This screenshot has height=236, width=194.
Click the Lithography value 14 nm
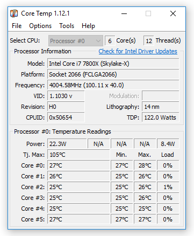[161, 107]
